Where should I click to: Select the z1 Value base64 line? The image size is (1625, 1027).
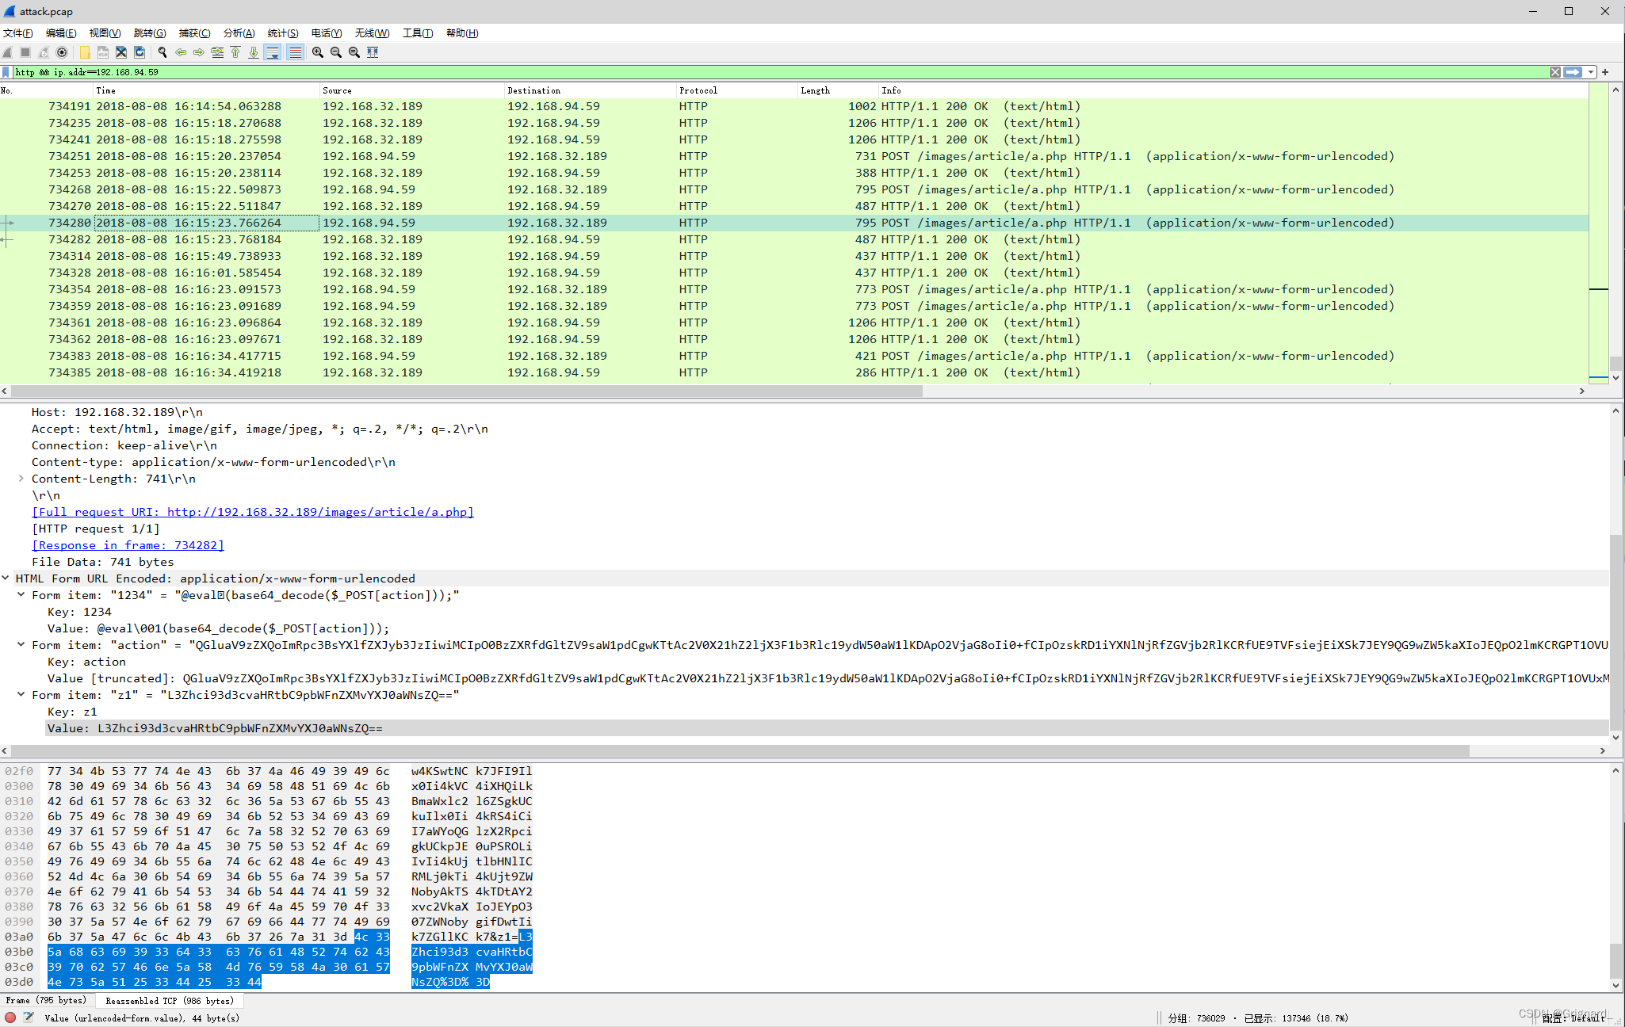click(827, 728)
